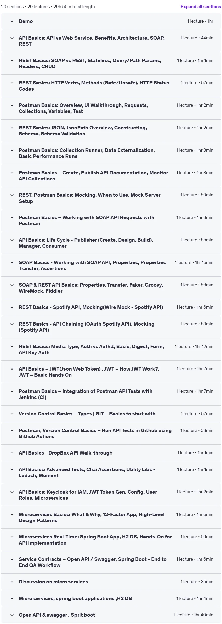Expand chevron for Mock Server Setup section
The width and height of the screenshot is (222, 624).
pyautogui.click(x=12, y=195)
